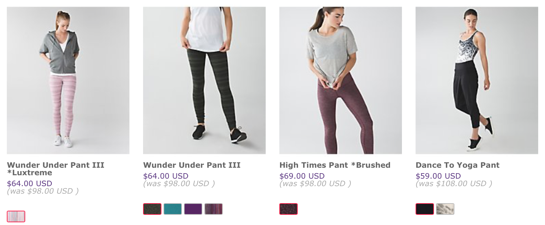Click the $69.00 USD sale price

302,176
